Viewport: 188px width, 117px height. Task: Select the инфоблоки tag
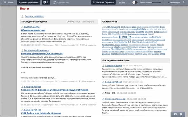[155, 37]
